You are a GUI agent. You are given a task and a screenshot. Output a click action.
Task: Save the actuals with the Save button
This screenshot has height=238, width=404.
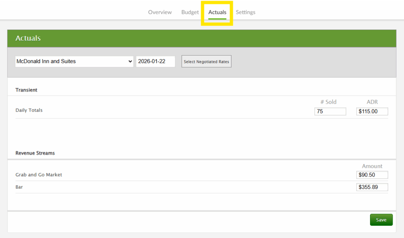tap(381, 220)
